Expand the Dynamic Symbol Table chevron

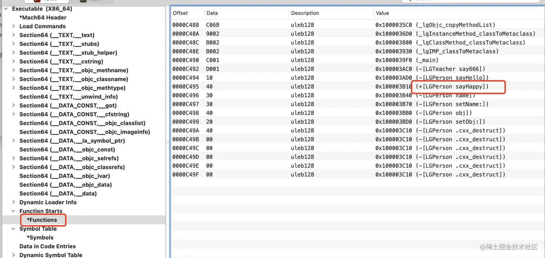pos(13,255)
